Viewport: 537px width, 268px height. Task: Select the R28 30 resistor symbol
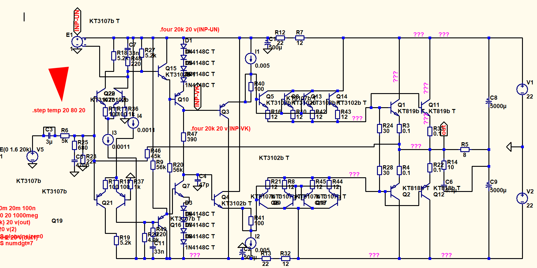point(380,170)
